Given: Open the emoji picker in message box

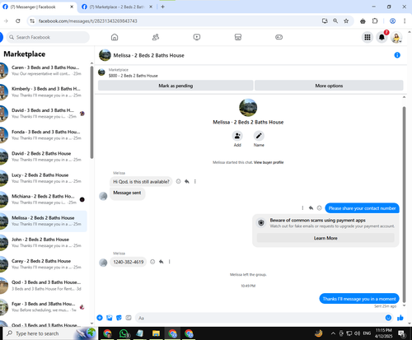Looking at the screenshot, I should (x=388, y=318).
